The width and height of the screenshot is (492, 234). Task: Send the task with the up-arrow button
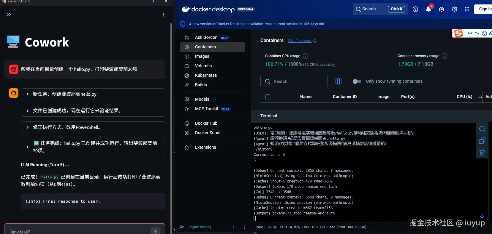pyautogui.click(x=155, y=232)
